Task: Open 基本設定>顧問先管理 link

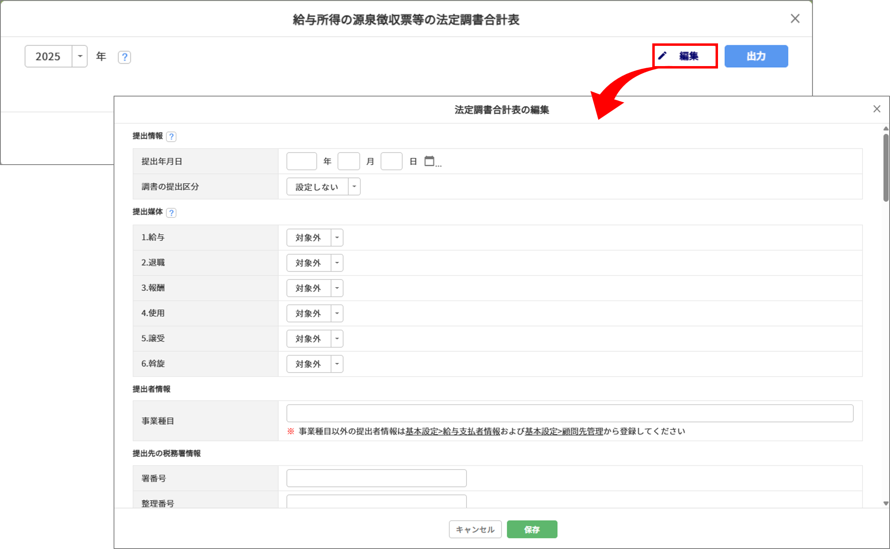Action: click(x=563, y=431)
